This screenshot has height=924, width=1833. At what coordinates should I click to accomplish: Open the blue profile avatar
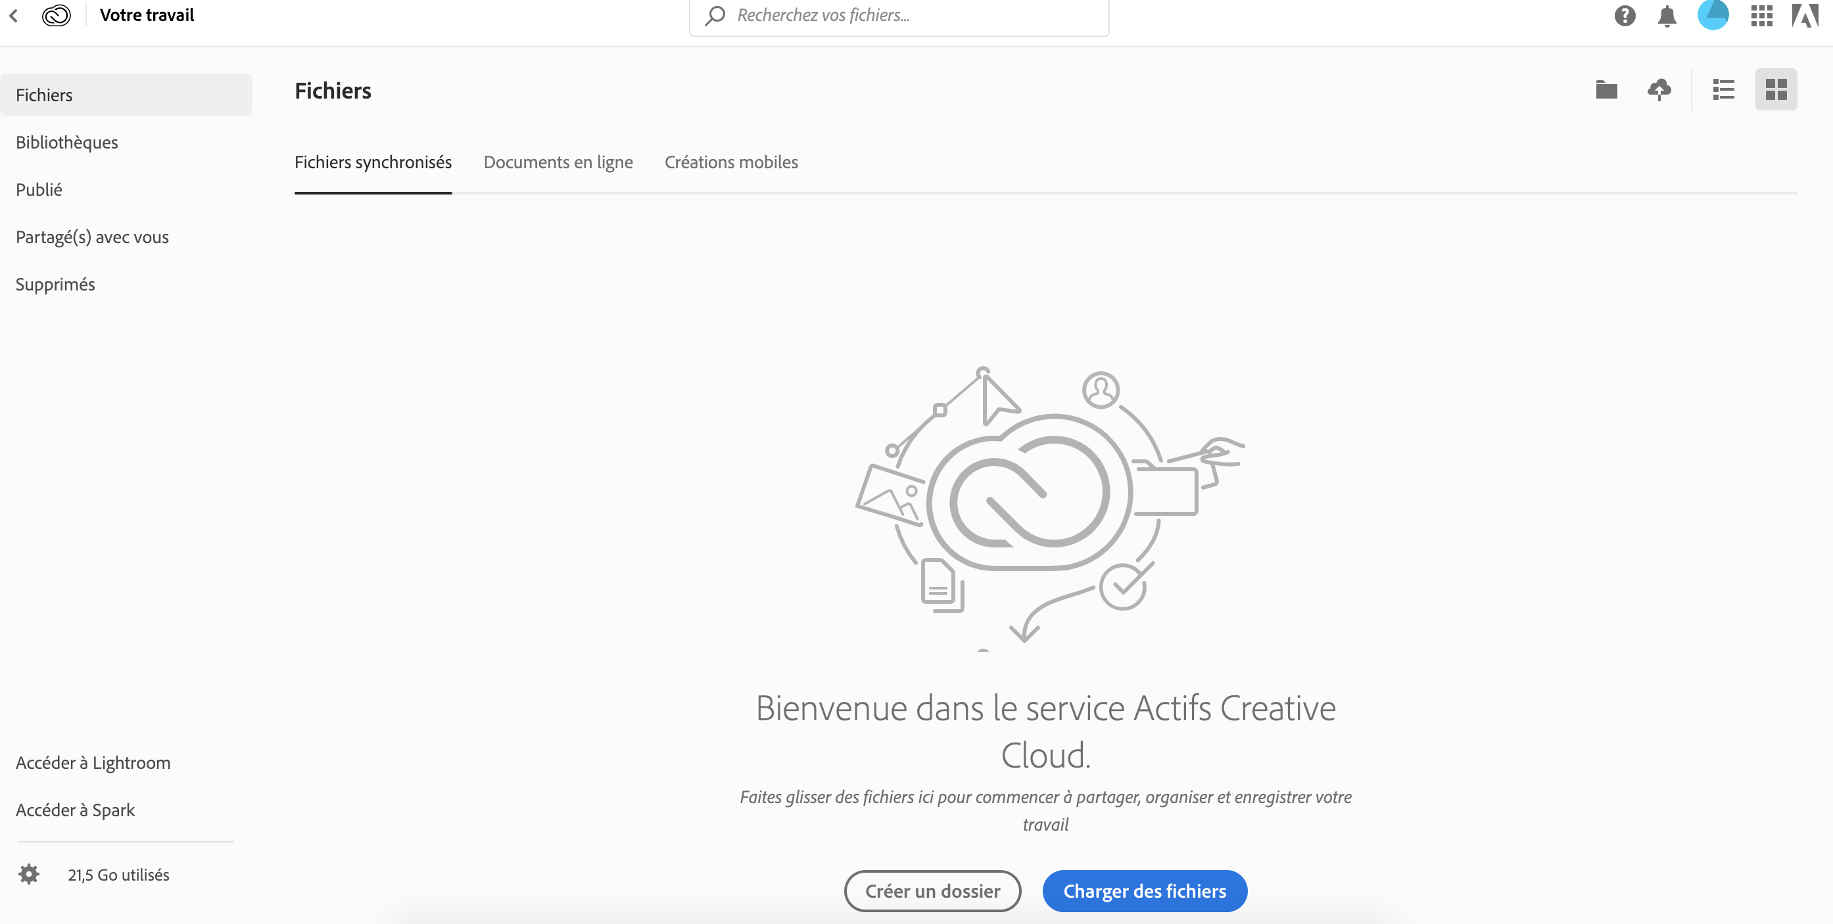1713,15
